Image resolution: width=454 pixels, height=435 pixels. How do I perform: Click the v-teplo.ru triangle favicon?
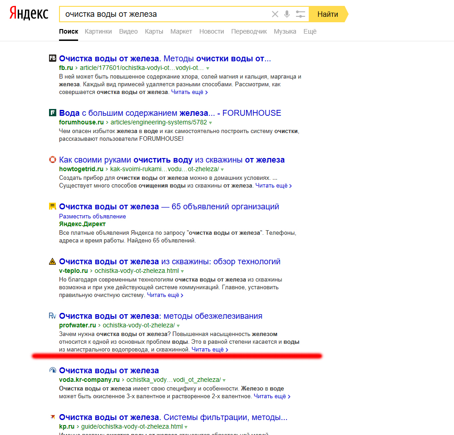point(52,261)
